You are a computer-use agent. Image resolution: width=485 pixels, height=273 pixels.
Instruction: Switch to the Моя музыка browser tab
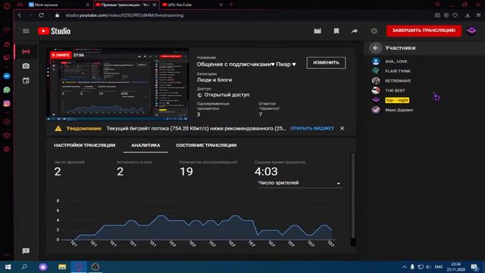[55, 5]
